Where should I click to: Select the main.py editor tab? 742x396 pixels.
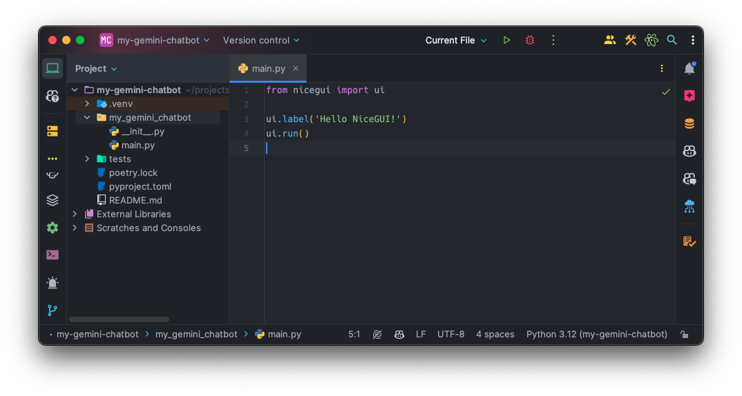click(x=268, y=68)
